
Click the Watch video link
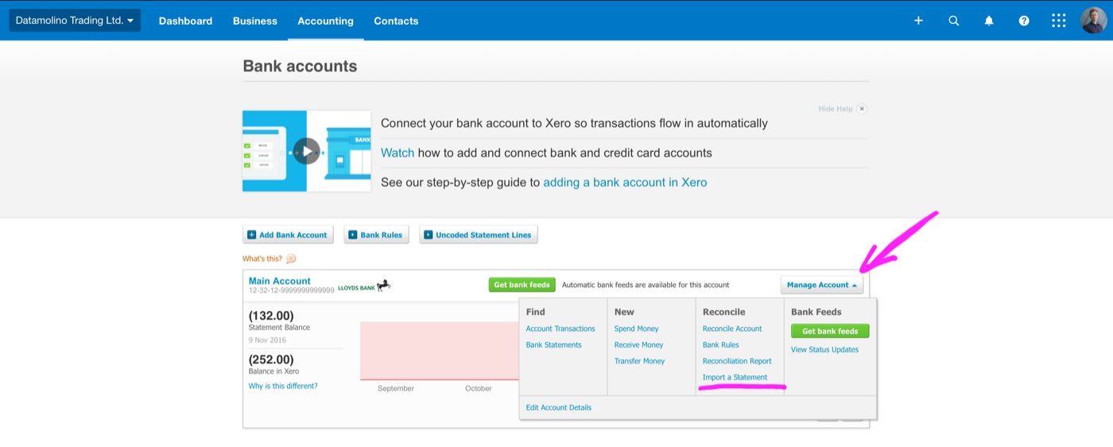coord(397,153)
